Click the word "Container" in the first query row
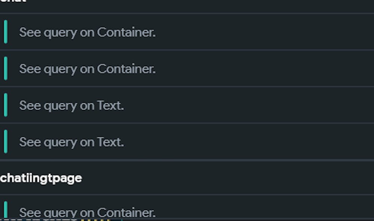Viewport: 374px width, 221px height. (x=126, y=33)
